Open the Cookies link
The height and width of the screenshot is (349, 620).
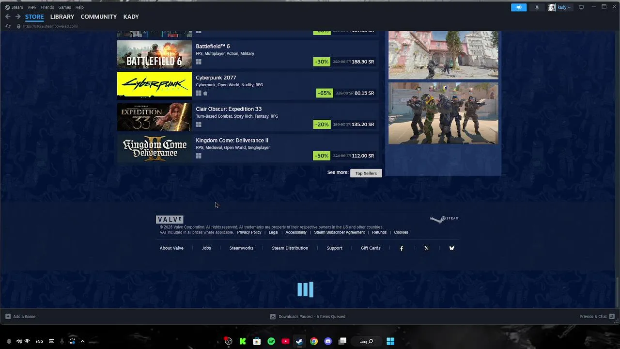(401, 232)
